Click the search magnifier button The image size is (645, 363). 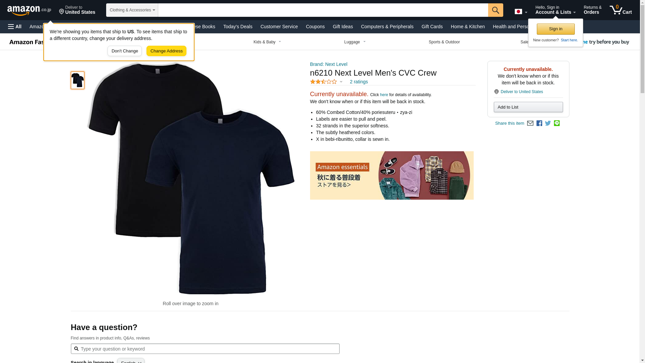pos(496,10)
